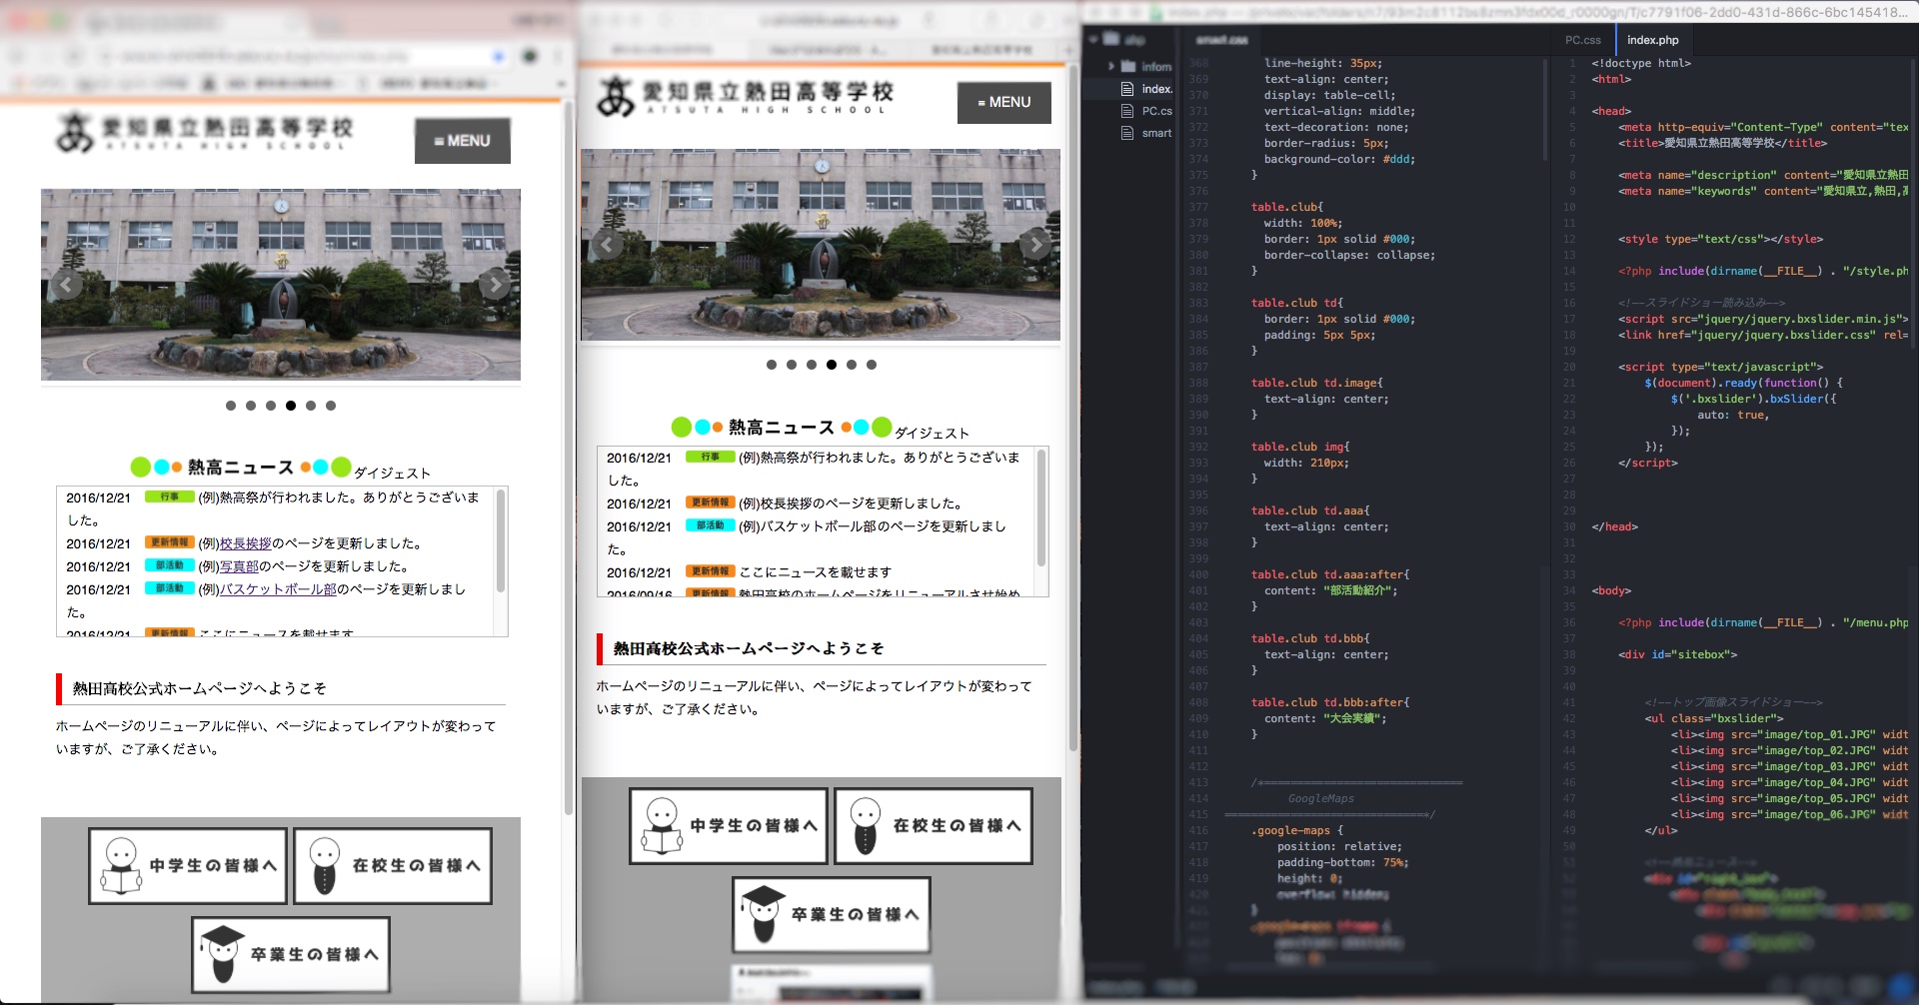Open 中学生の皆様へ banner in left browser
The width and height of the screenshot is (1919, 1005).
click(x=188, y=866)
